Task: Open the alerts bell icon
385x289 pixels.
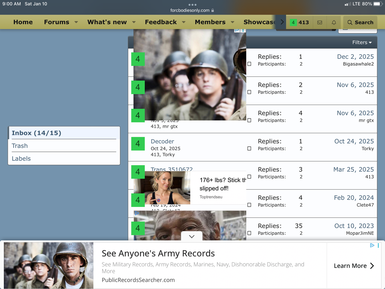Action: pyautogui.click(x=334, y=23)
